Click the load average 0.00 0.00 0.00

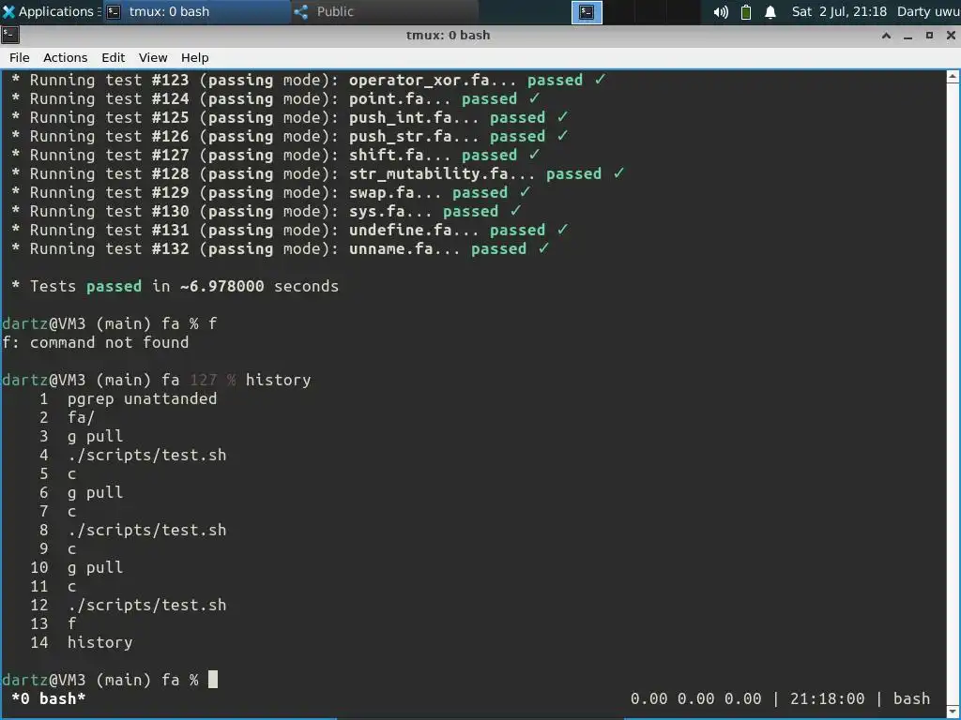695,698
